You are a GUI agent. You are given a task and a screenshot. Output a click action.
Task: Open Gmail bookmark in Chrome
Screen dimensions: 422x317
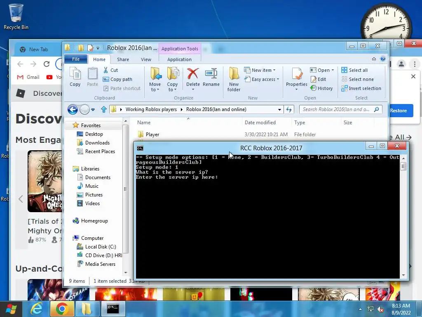pos(28,77)
